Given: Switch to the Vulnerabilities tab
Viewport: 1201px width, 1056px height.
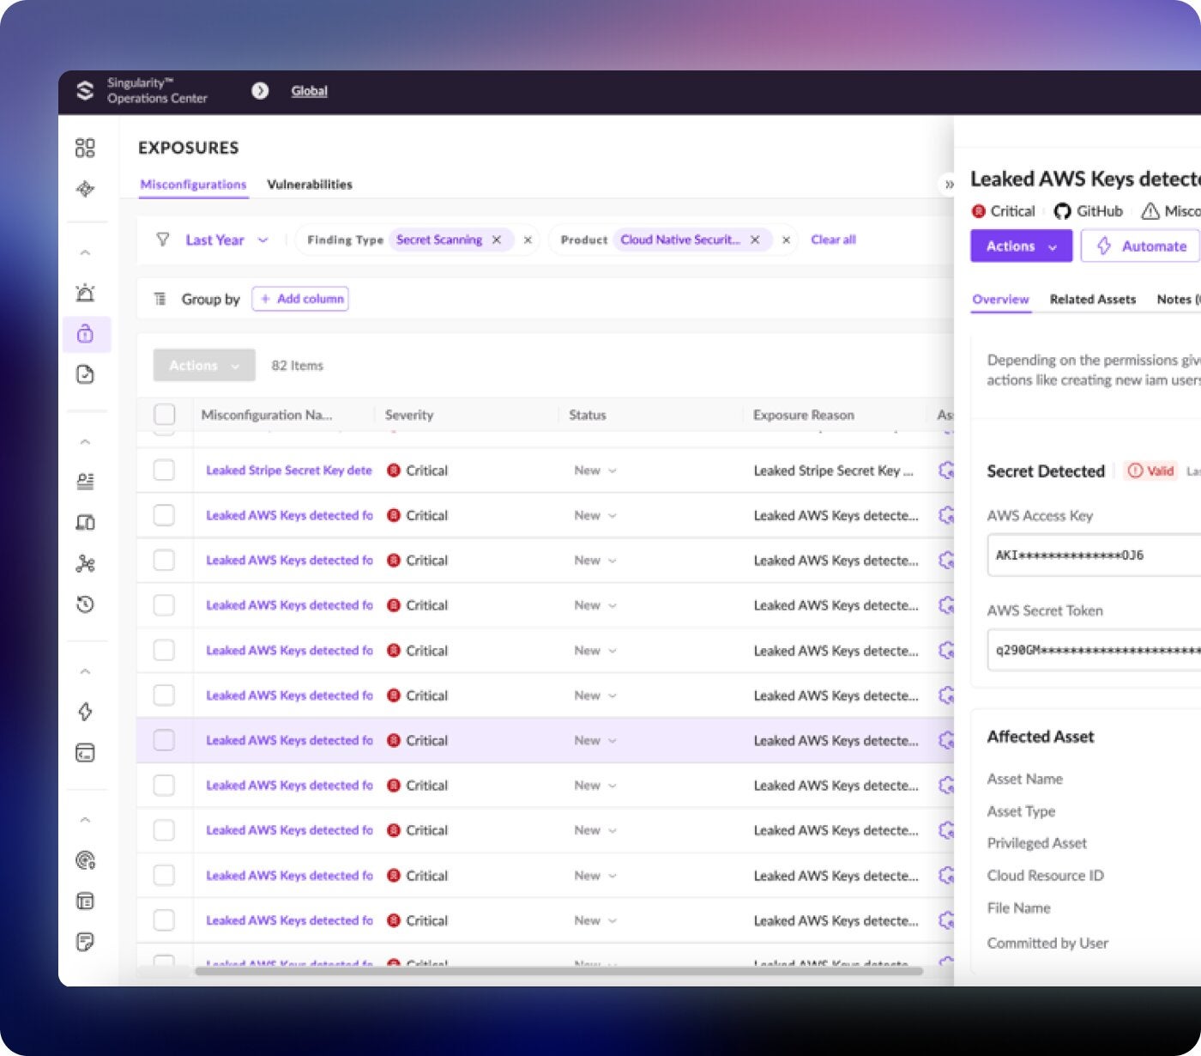Looking at the screenshot, I should [x=309, y=185].
